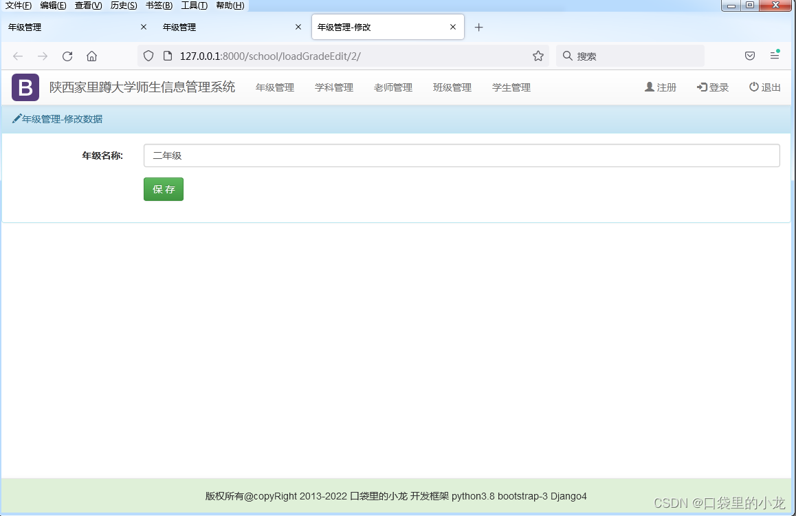The width and height of the screenshot is (796, 516).
Task: Open the 文件(F) menu
Action: (19, 6)
